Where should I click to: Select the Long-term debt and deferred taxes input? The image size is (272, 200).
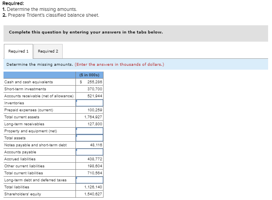coord(89,180)
